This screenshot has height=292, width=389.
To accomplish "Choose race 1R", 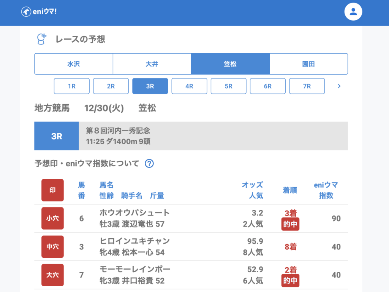I will pos(72,86).
